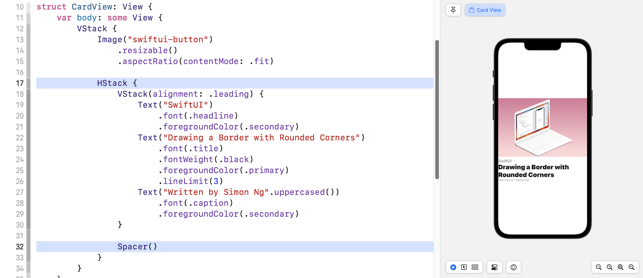
Task: Click the .lineLimit(3) modifier
Action: tap(191, 181)
